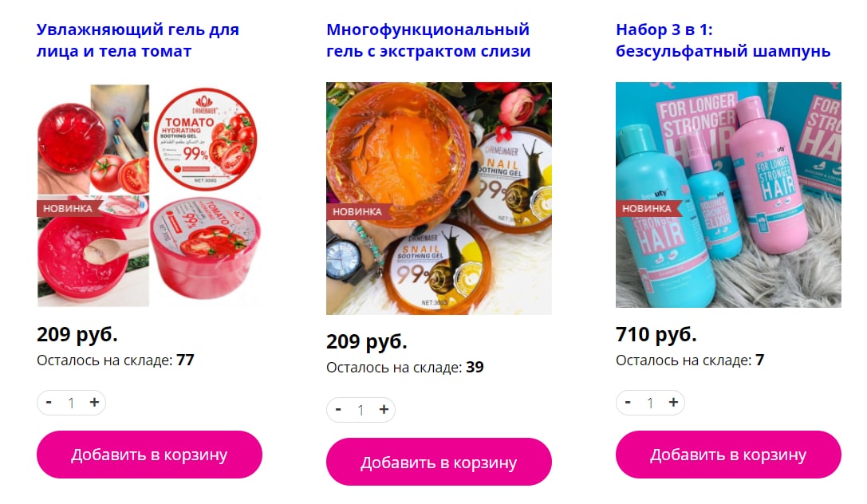Image resolution: width=867 pixels, height=504 pixels.
Task: Open the Увлажняющий гель для лица product link
Action: click(x=138, y=41)
